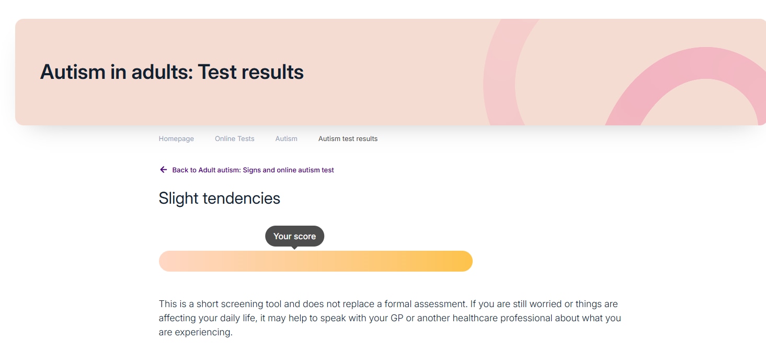Click the middle of the score gradient bar
The height and width of the screenshot is (351, 766).
tap(316, 261)
